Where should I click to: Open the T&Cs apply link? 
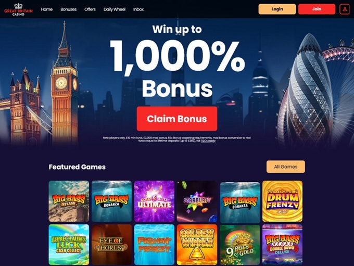(208, 141)
